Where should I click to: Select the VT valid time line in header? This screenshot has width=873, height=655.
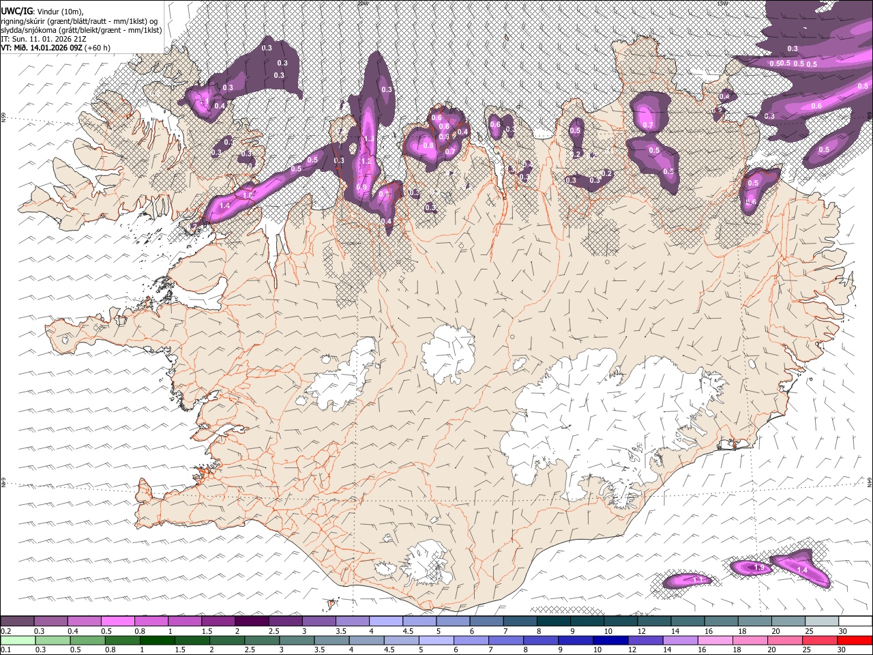[55, 48]
